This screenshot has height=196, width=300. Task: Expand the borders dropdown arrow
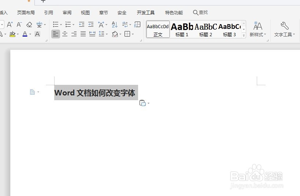click(x=133, y=34)
